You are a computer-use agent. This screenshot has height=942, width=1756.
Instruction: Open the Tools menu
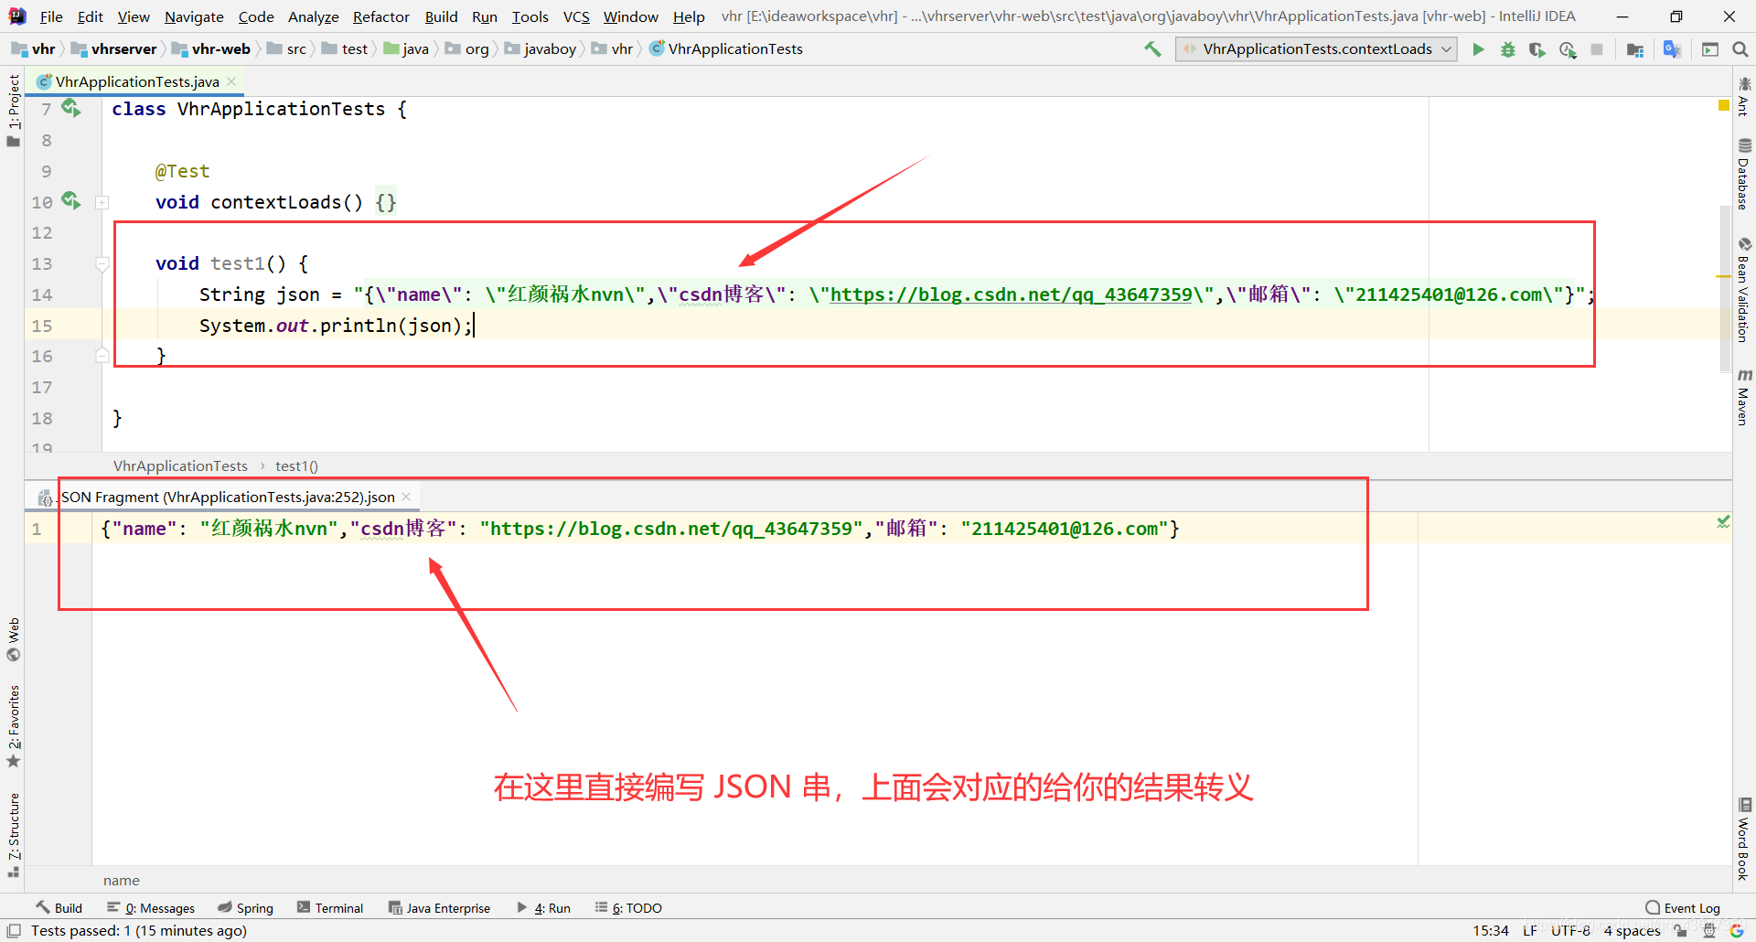(530, 16)
